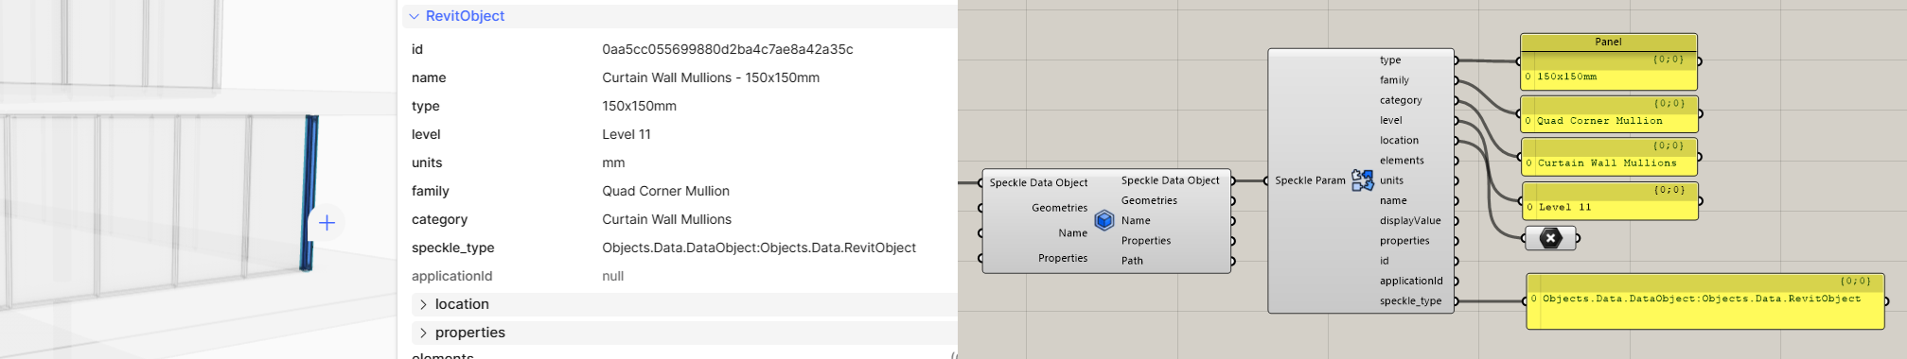1907x359 pixels.
Task: Select the id value text
Action: pyautogui.click(x=728, y=49)
